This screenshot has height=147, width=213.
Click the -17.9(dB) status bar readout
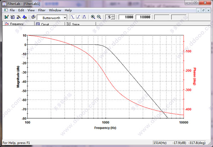point(179,143)
